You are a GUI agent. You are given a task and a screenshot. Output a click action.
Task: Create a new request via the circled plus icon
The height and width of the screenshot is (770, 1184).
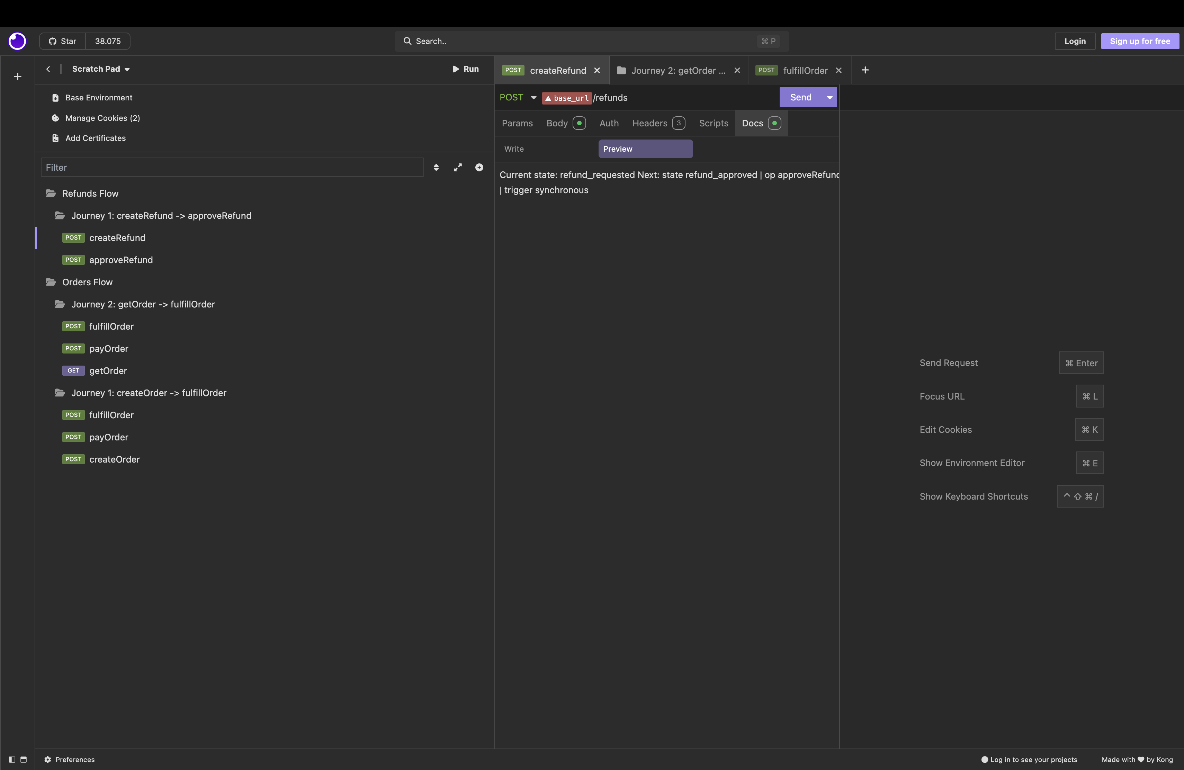click(479, 168)
